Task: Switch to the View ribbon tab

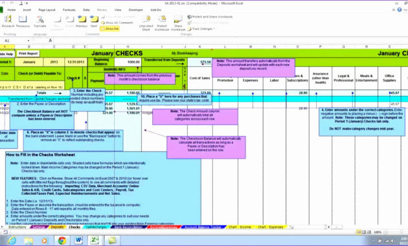Action: click(x=118, y=10)
